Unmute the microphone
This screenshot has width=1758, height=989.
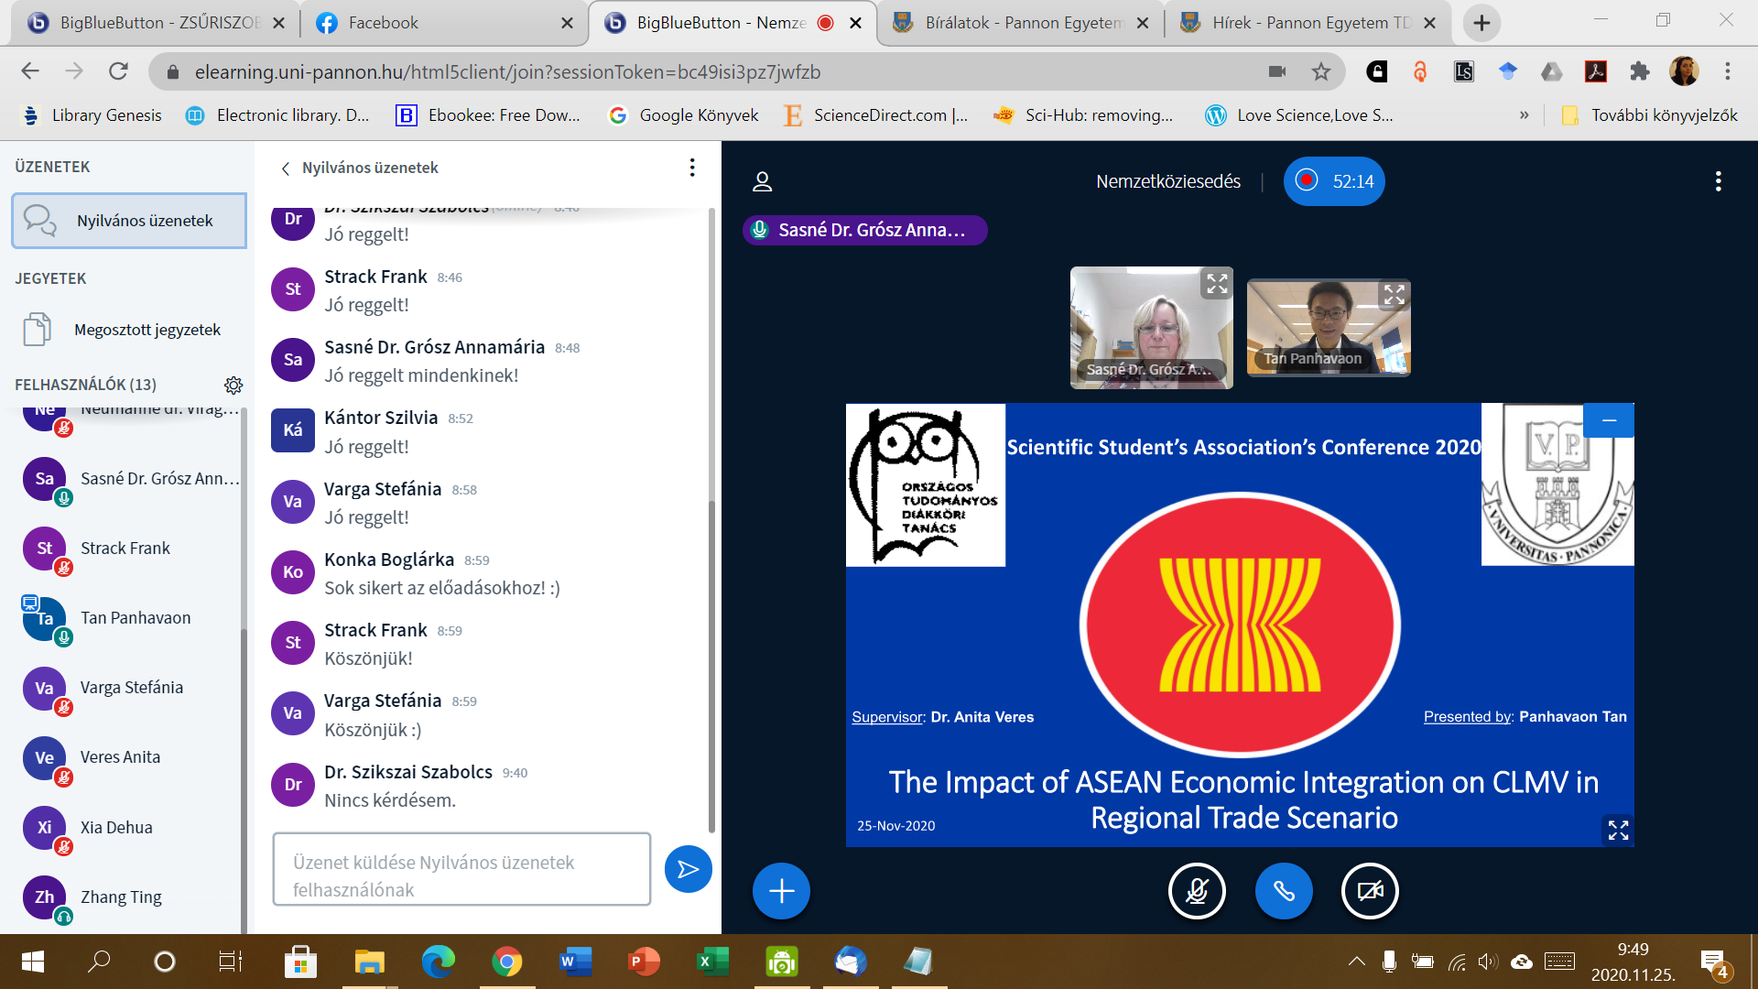pos(1197,891)
